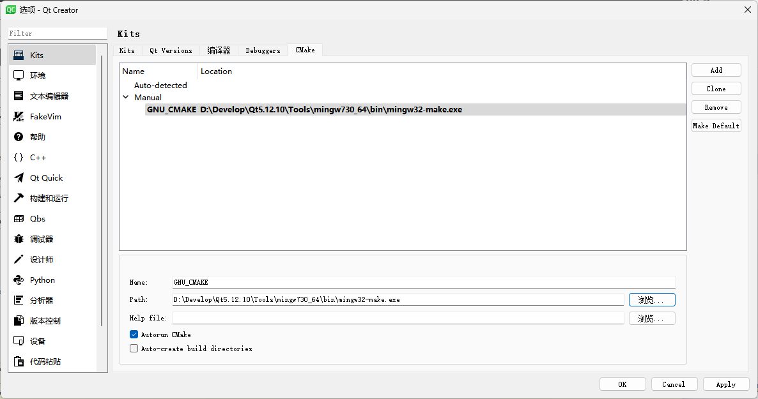This screenshot has height=399, width=758.
Task: Open the Debuggers tab
Action: 263,50
